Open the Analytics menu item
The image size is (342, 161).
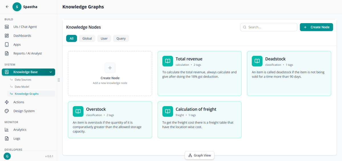tap(28, 129)
